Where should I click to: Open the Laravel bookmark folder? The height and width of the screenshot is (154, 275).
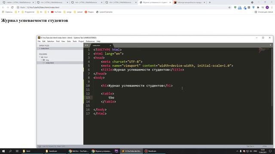coord(78,12)
